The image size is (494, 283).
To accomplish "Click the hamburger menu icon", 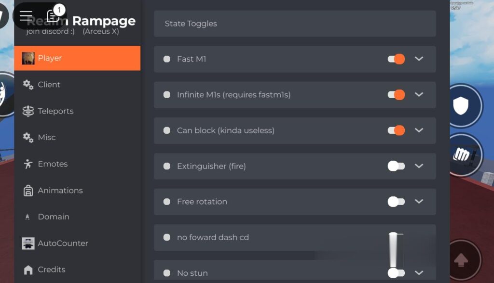I will 26,15.
